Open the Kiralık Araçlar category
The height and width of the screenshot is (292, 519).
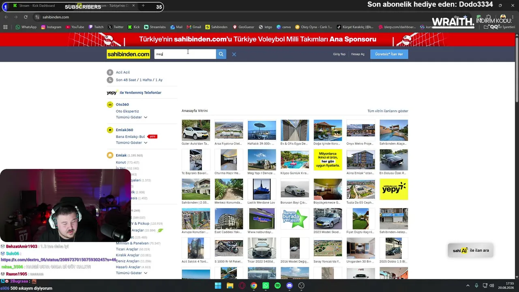pos(127,255)
